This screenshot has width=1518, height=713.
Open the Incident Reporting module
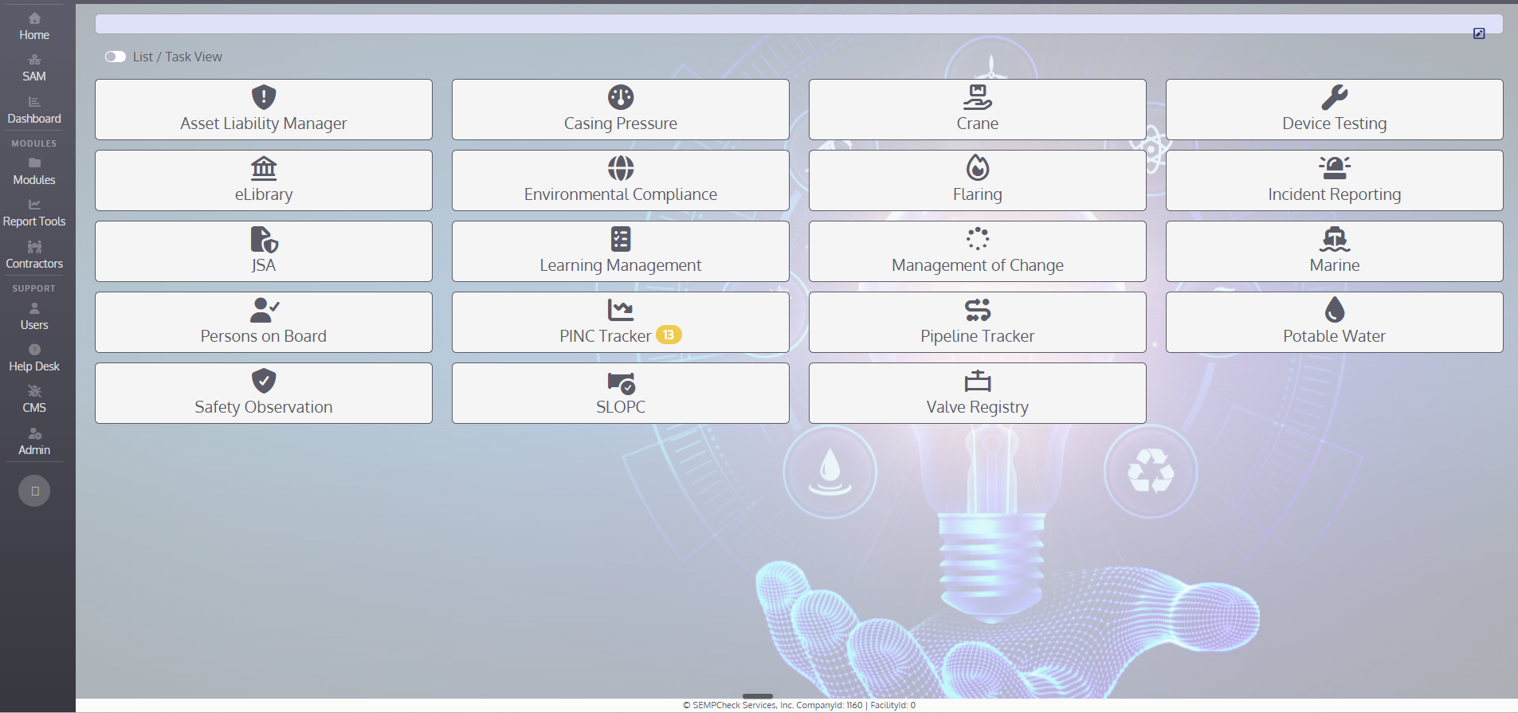pyautogui.click(x=1335, y=181)
